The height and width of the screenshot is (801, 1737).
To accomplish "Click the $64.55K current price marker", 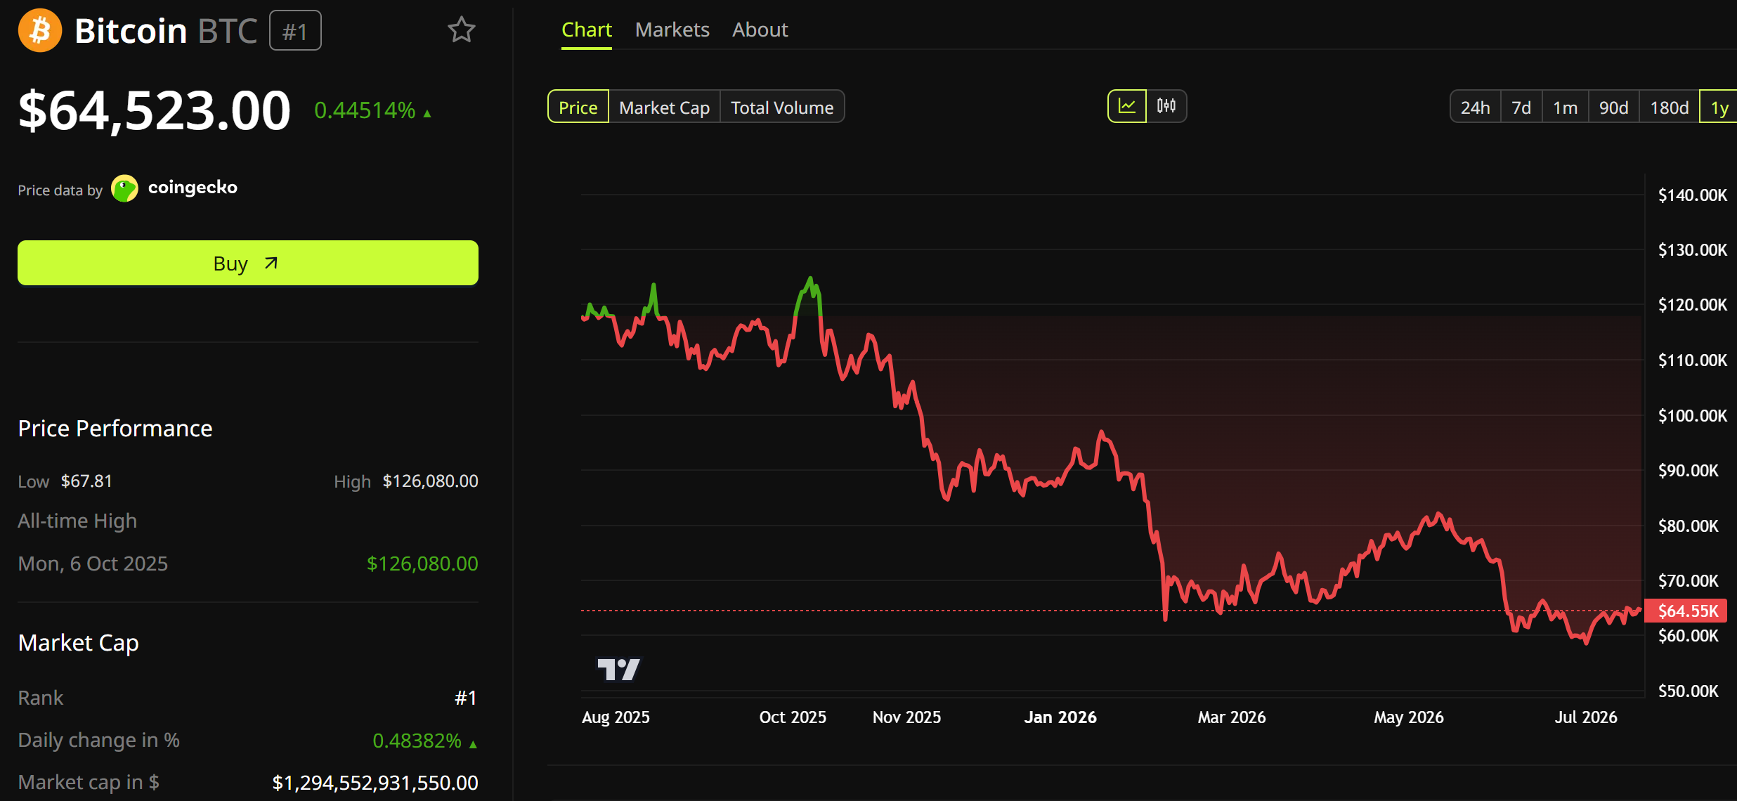I will coord(1686,611).
